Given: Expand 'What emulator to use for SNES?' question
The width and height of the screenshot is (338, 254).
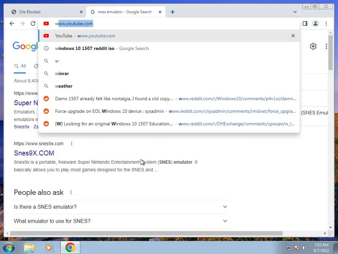Looking at the screenshot, I should (x=121, y=221).
